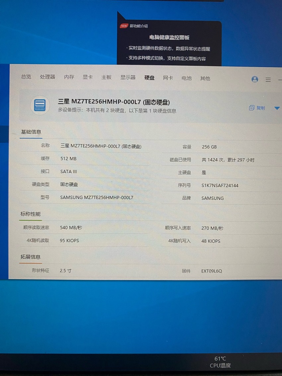Click the 2.5 寸 form factor value
This screenshot has width=282, height=376.
(65, 270)
